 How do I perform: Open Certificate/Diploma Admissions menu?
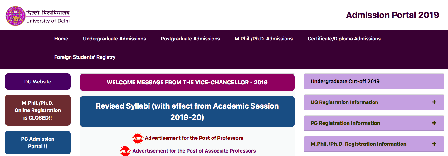(x=344, y=39)
